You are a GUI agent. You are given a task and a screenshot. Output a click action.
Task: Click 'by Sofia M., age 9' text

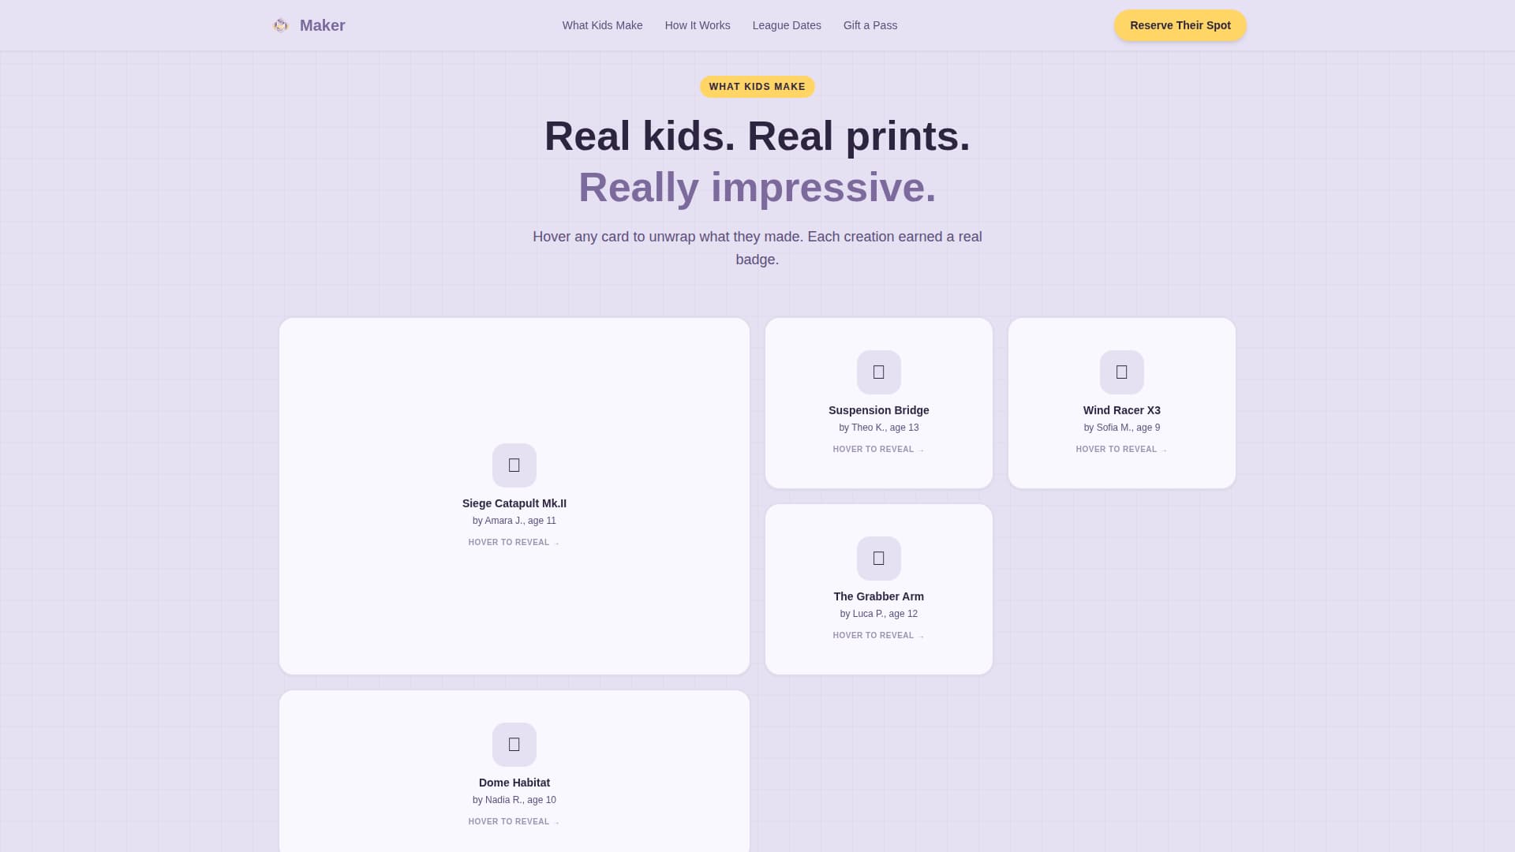(x=1122, y=428)
